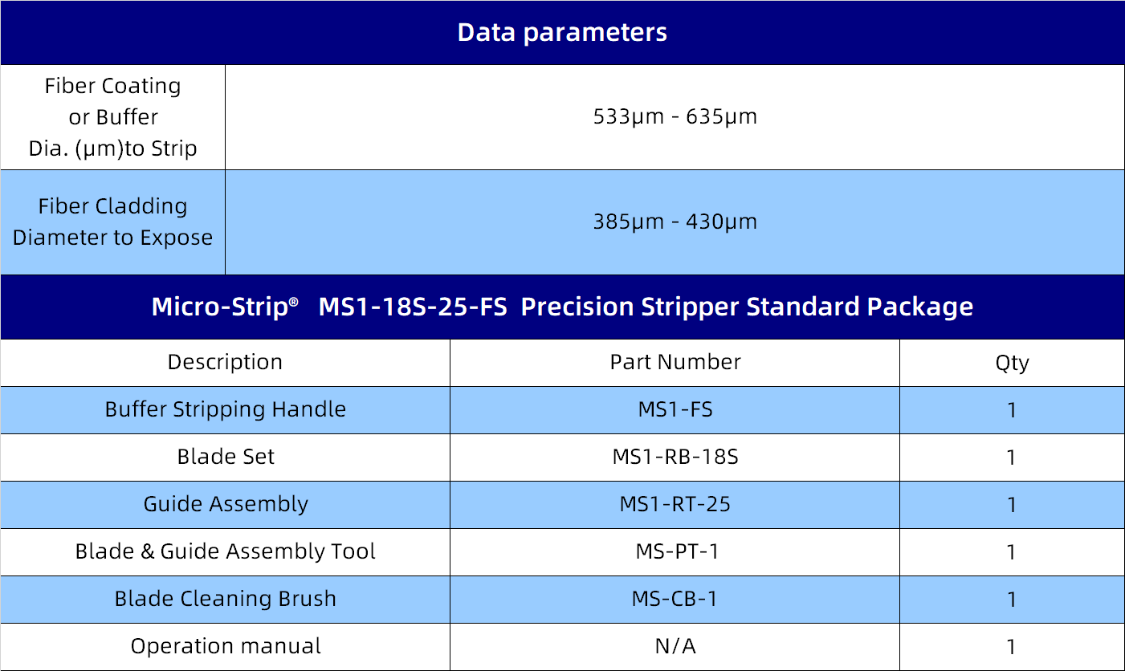Viewport: 1125px width, 671px height.
Task: Click the Part Number column header
Action: pyautogui.click(x=675, y=363)
